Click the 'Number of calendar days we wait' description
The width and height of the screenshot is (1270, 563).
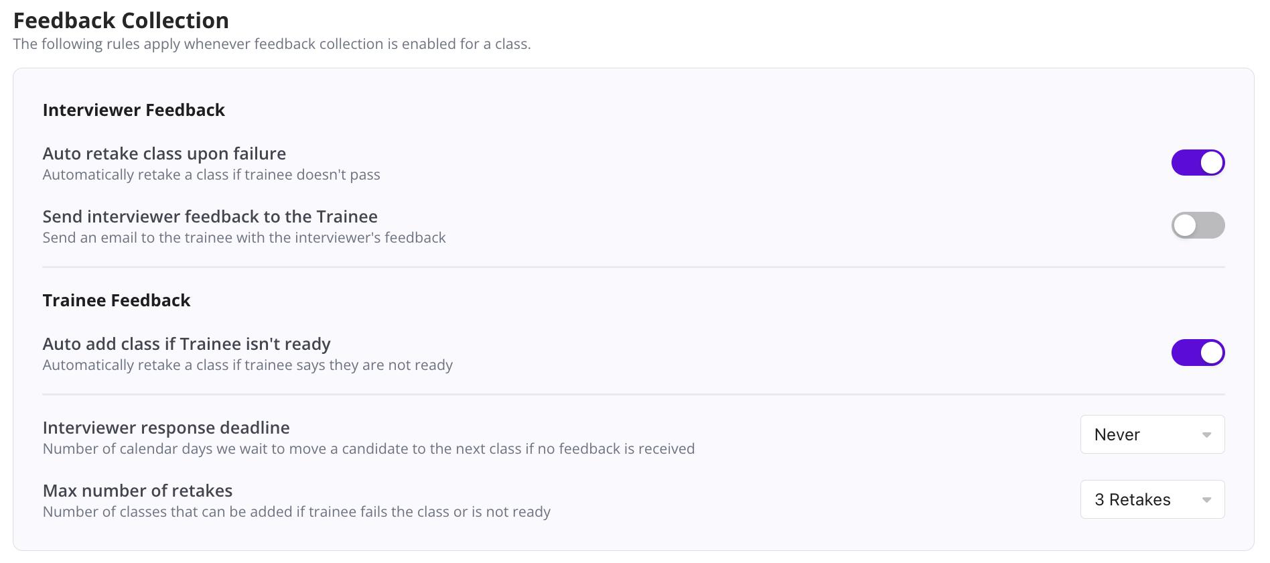tap(369, 449)
